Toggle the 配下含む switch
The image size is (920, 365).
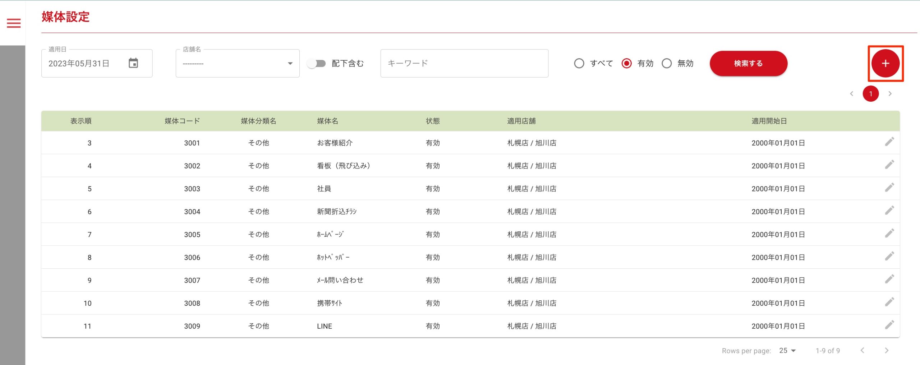point(317,64)
